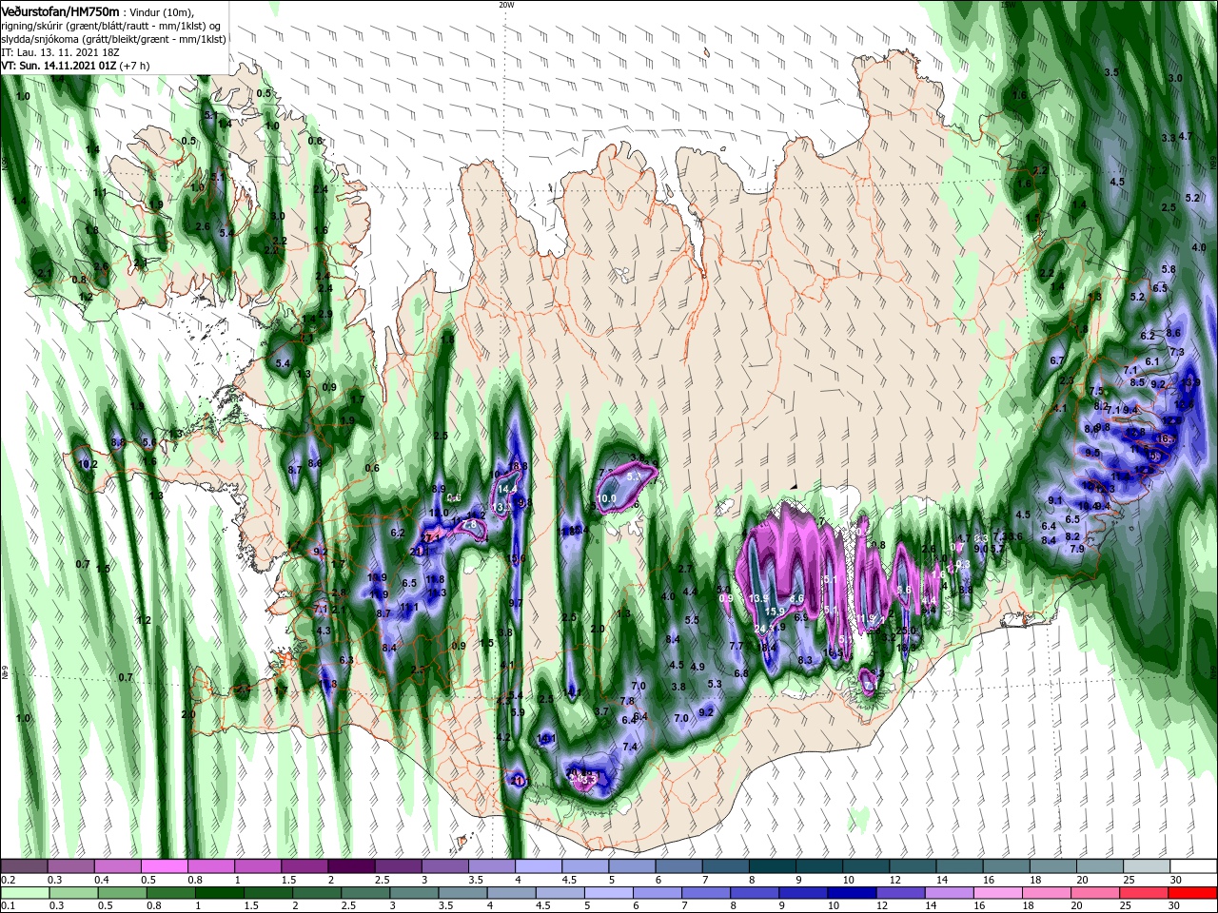Image resolution: width=1218 pixels, height=913 pixels.
Task: Click the '20W' longitude label
Action: (506, 4)
